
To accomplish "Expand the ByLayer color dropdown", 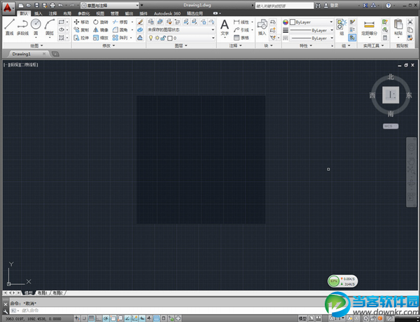I will 330,22.
